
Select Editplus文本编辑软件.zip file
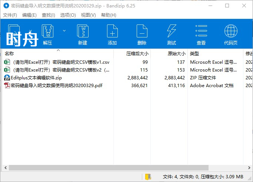pyautogui.click(x=36, y=78)
